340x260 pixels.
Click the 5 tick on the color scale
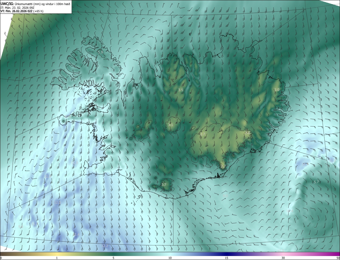click(113, 258)
